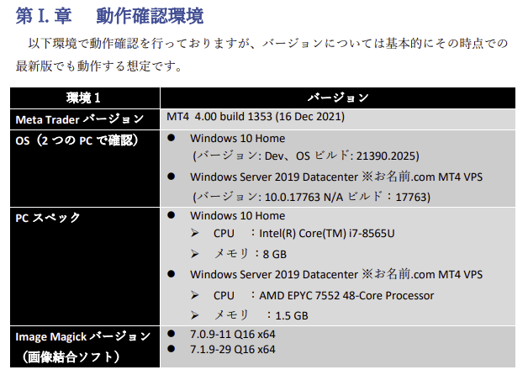Click the text AMD EPYC 7552 48-Core Processor

(x=346, y=296)
